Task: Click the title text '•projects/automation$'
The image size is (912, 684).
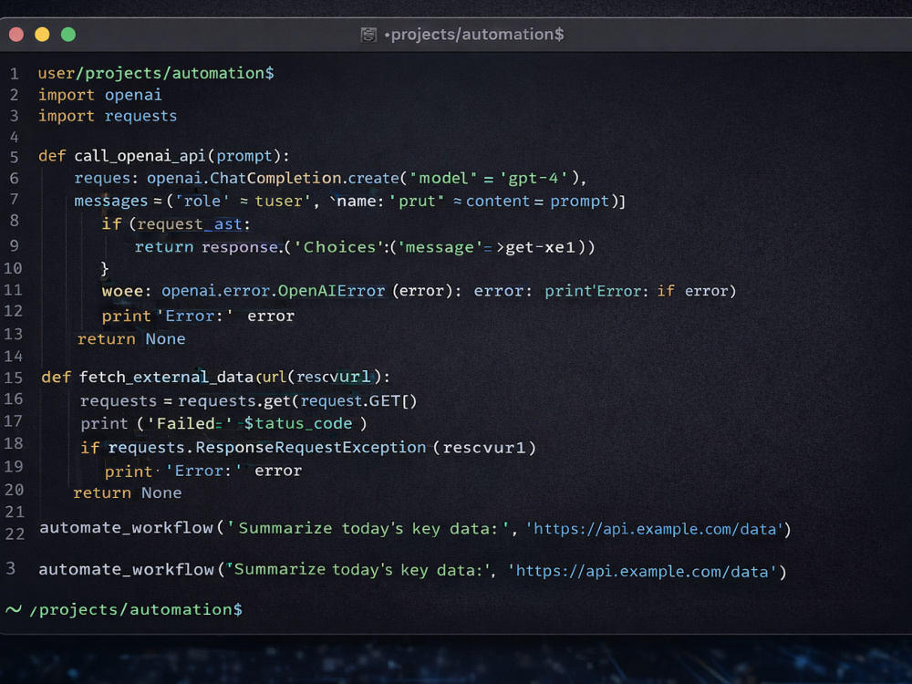Action: click(474, 35)
